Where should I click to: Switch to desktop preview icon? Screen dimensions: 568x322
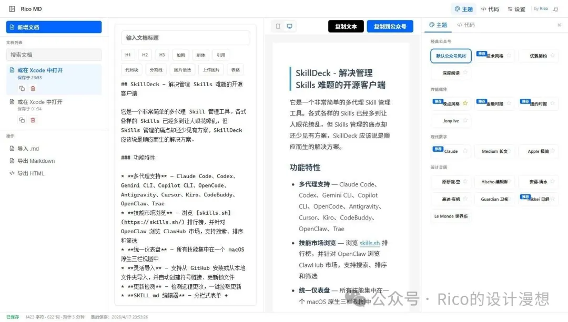coord(289,26)
